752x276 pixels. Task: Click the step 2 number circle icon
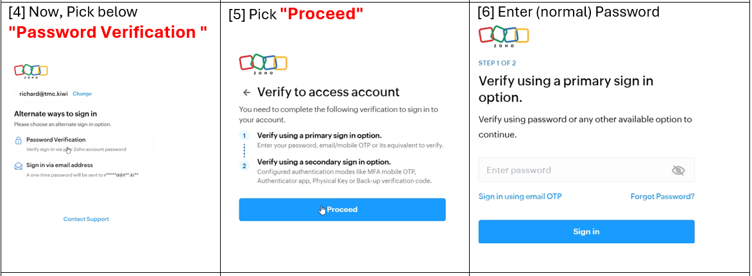pos(244,166)
